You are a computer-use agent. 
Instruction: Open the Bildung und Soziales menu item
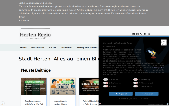[87, 48]
